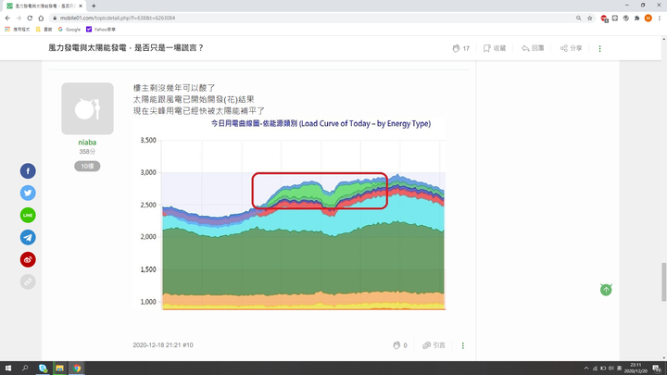
Task: Click scrollbar up arrow
Action: pyautogui.click(x=663, y=39)
